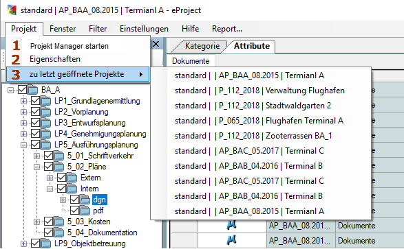Image resolution: width=404 pixels, height=249 pixels.
Task: Toggle the LP5_Ausführungsplanung checkbox
Action: point(35,145)
